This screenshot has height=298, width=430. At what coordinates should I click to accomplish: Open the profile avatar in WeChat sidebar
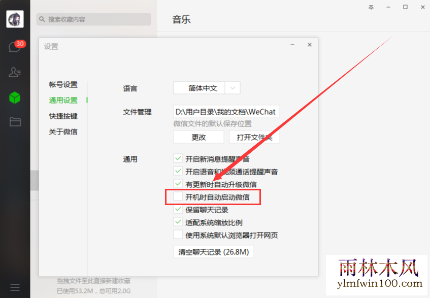tap(15, 19)
